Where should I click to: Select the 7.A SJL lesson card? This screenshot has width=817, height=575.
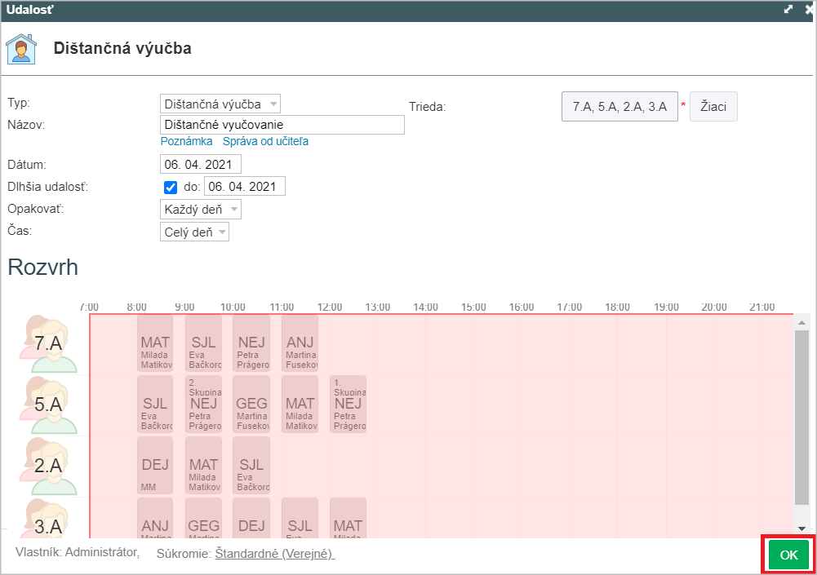[x=204, y=343]
